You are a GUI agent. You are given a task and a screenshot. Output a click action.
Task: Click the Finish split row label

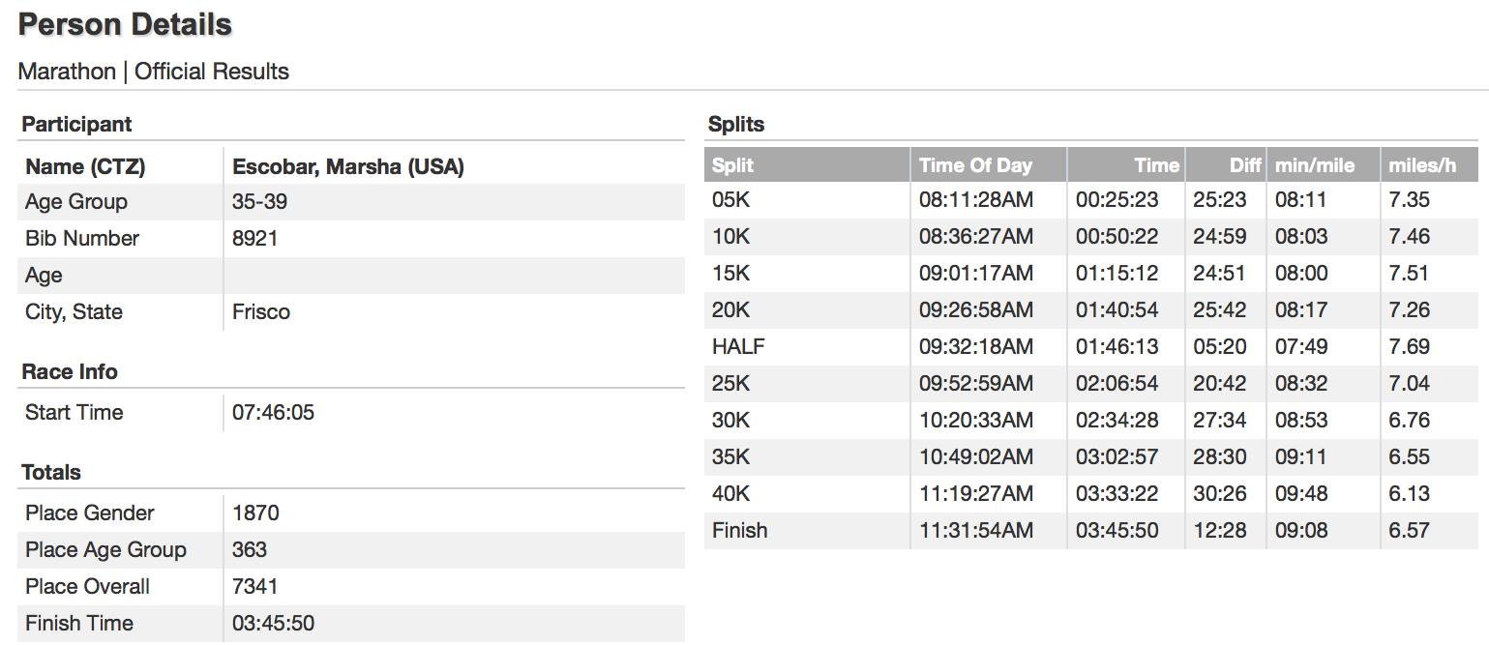[x=739, y=530]
